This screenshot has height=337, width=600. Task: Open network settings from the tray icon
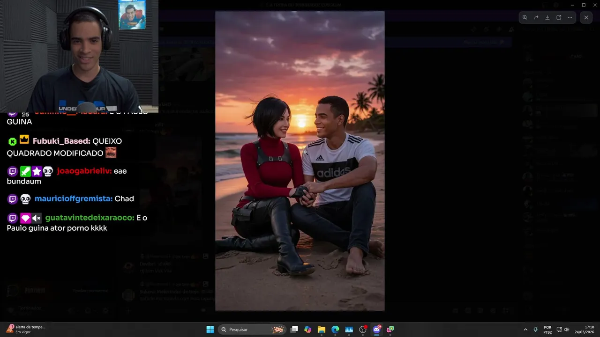pyautogui.click(x=559, y=330)
